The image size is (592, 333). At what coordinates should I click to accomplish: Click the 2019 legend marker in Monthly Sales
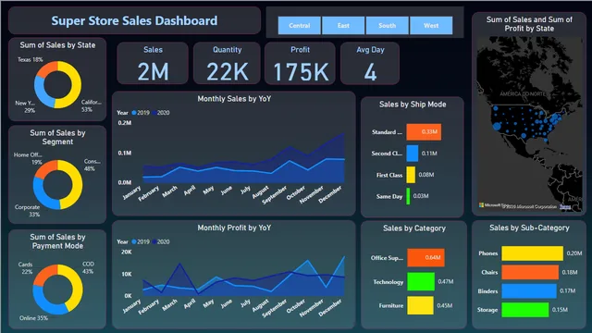coord(134,113)
